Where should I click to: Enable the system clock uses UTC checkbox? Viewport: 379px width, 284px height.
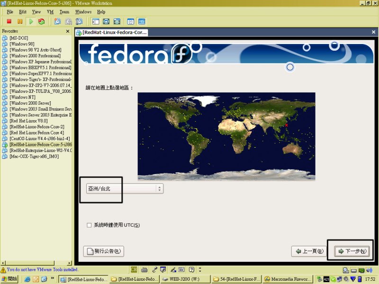pos(89,225)
